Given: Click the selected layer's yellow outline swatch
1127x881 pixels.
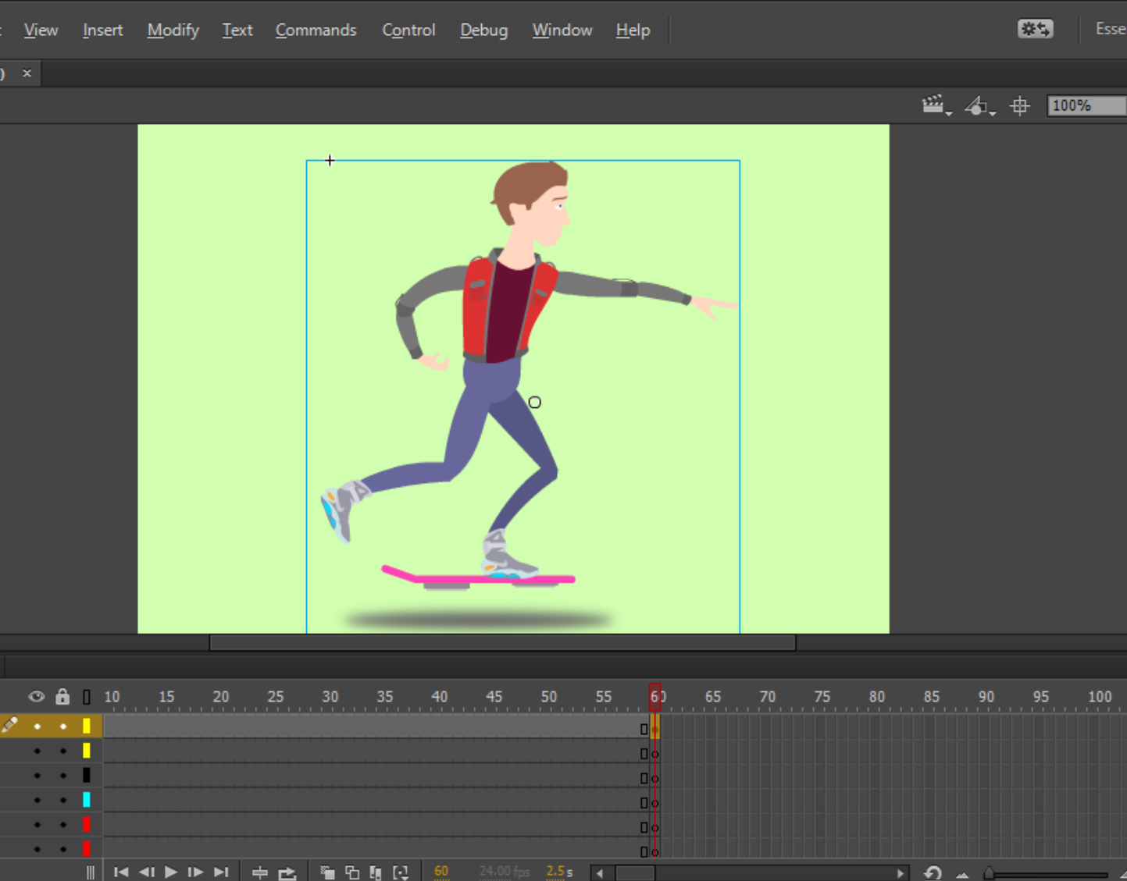Looking at the screenshot, I should (x=87, y=726).
